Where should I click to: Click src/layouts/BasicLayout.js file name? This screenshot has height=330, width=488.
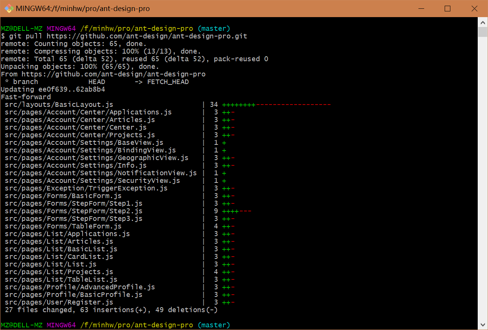coord(59,105)
